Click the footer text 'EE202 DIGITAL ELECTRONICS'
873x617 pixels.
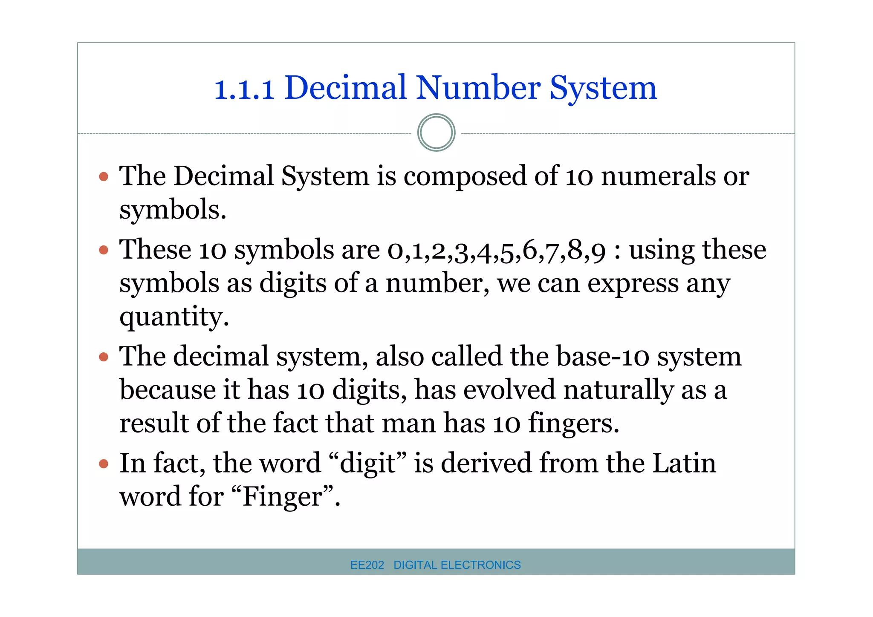click(x=435, y=565)
